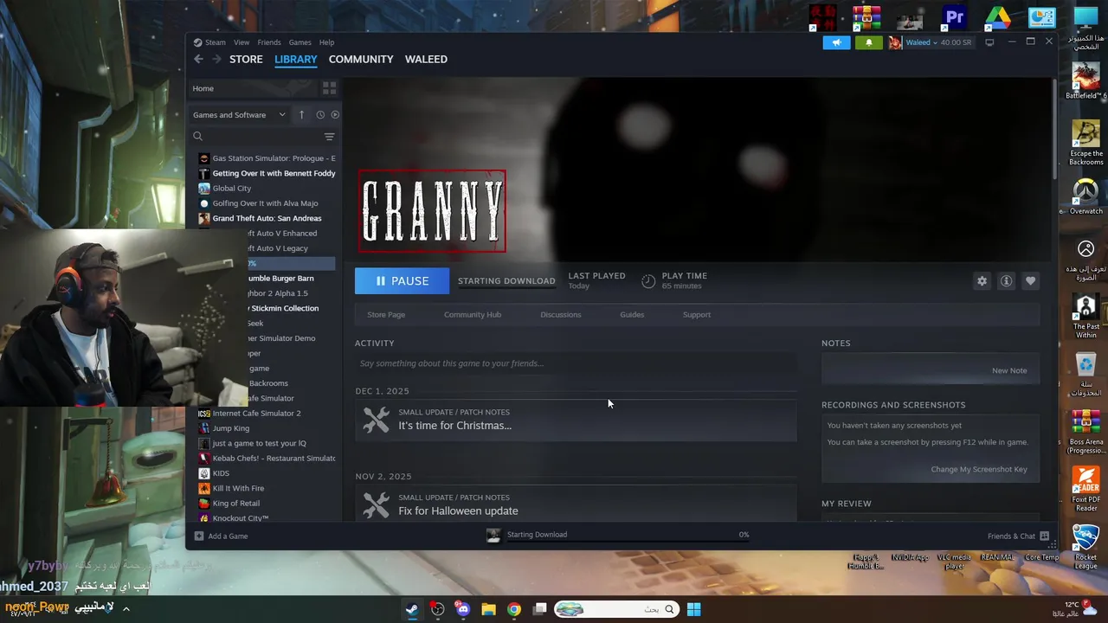
Task: Toggle sort direction arrow in library sidebar
Action: click(x=301, y=114)
